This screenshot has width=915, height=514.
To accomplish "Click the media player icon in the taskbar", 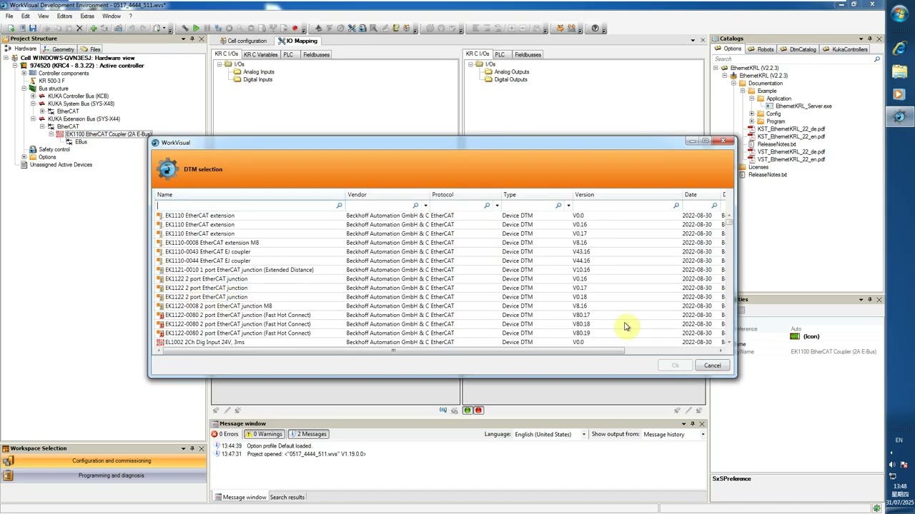I will [x=899, y=94].
